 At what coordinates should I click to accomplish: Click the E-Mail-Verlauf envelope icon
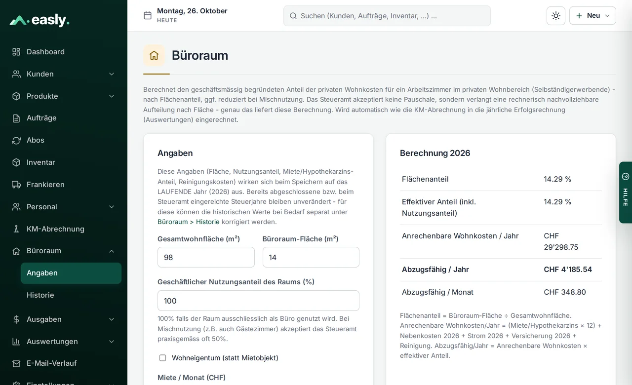(x=16, y=363)
